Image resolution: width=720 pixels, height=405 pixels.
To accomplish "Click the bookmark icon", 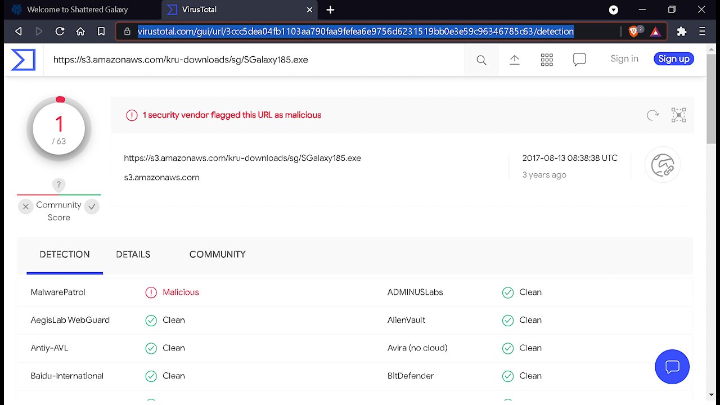I will point(101,31).
